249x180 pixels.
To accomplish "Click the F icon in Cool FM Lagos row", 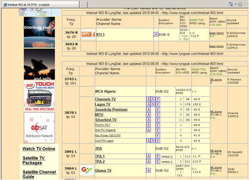I will pos(158,140).
